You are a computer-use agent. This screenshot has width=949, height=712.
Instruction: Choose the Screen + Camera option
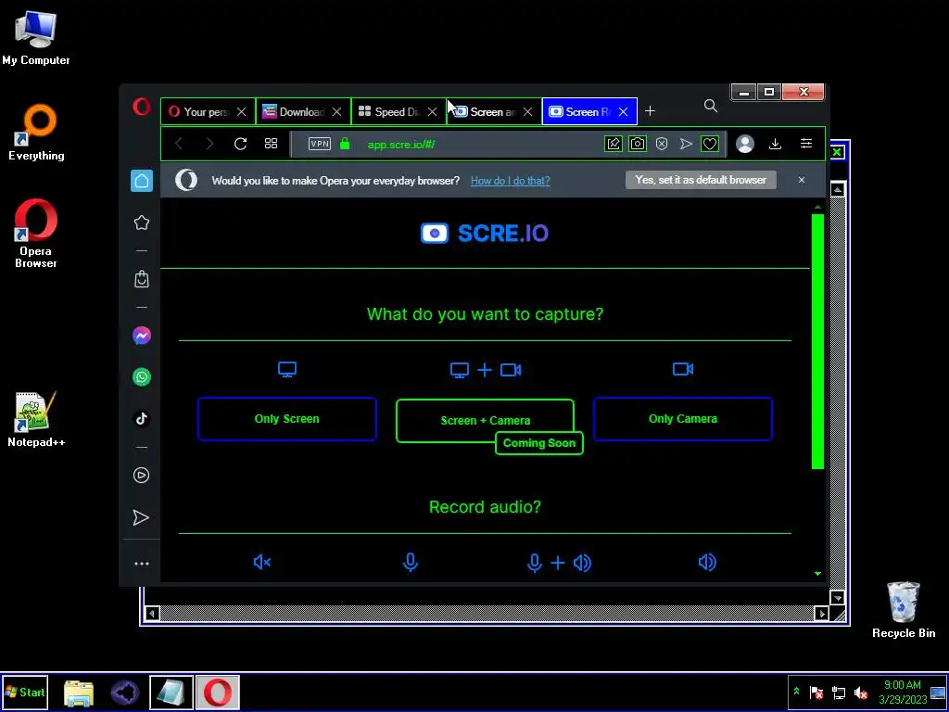tap(485, 421)
